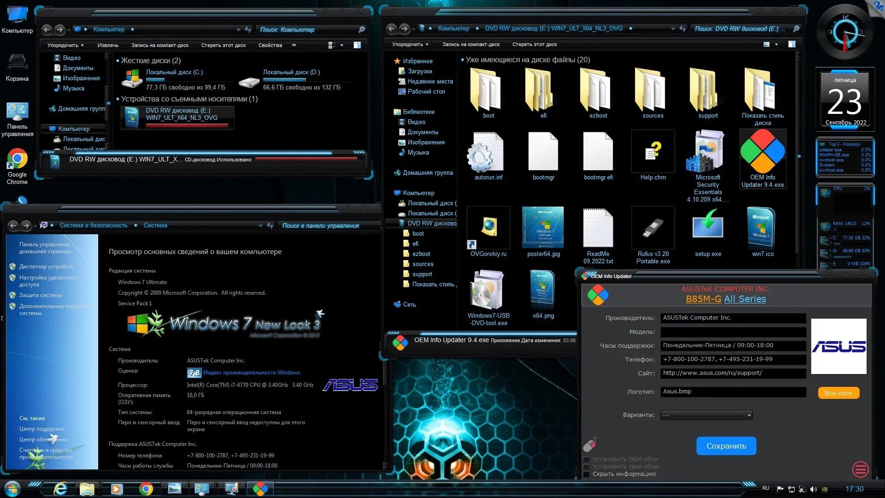Screen dimensions: 885x498
Task: Open Windows7-USB-DVD-tool.exe icon
Action: coord(488,290)
